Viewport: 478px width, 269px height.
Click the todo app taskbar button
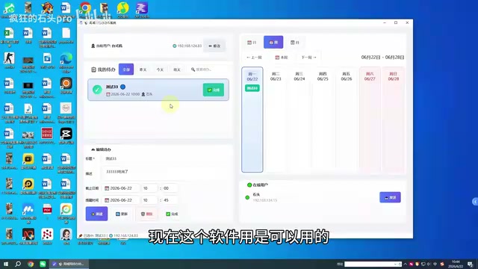69,264
